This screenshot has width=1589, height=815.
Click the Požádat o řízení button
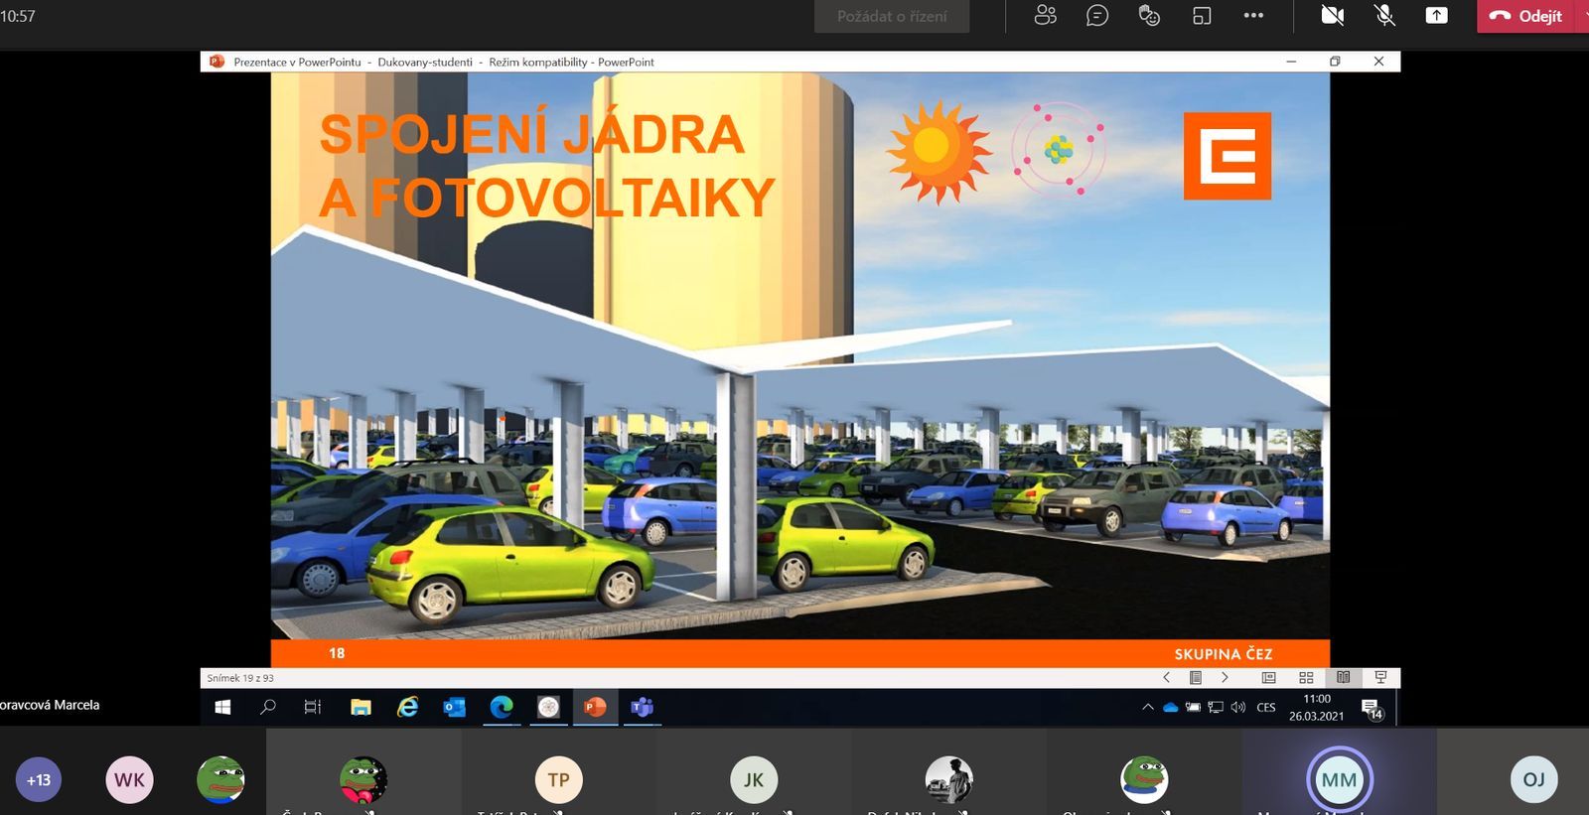[x=891, y=16]
